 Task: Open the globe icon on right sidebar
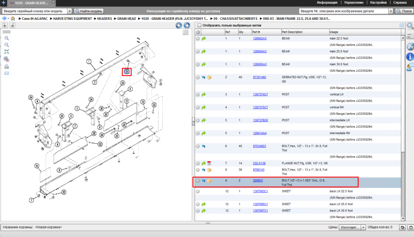click(x=410, y=47)
